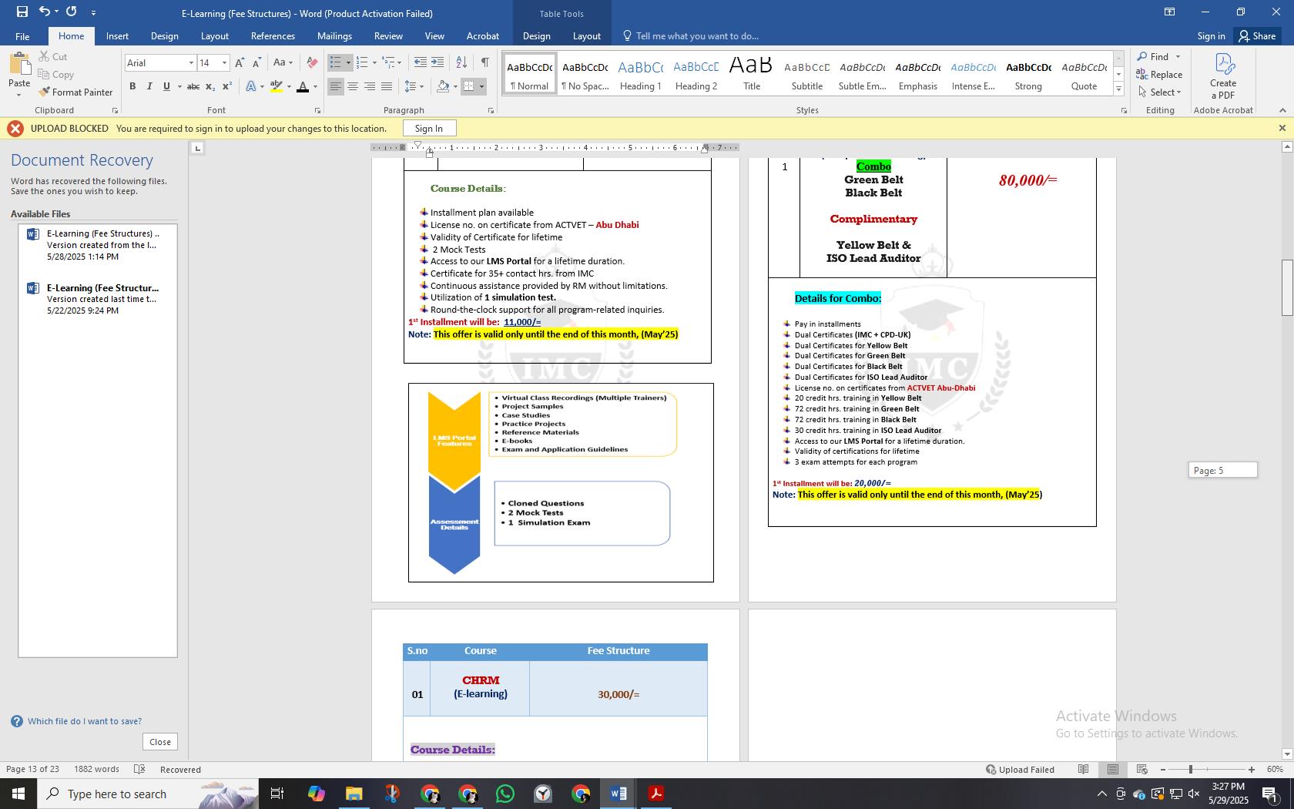Apply the Heading 1 style

[x=641, y=76]
